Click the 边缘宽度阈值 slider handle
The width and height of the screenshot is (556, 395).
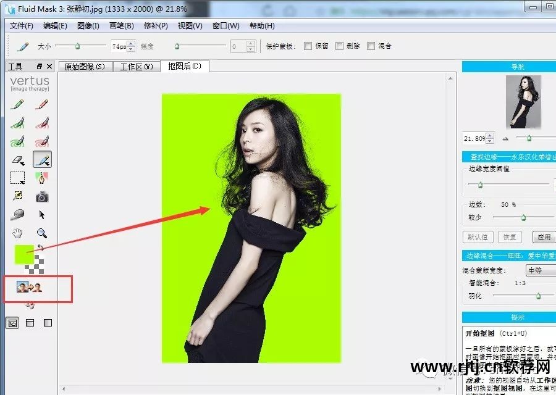[480, 185]
